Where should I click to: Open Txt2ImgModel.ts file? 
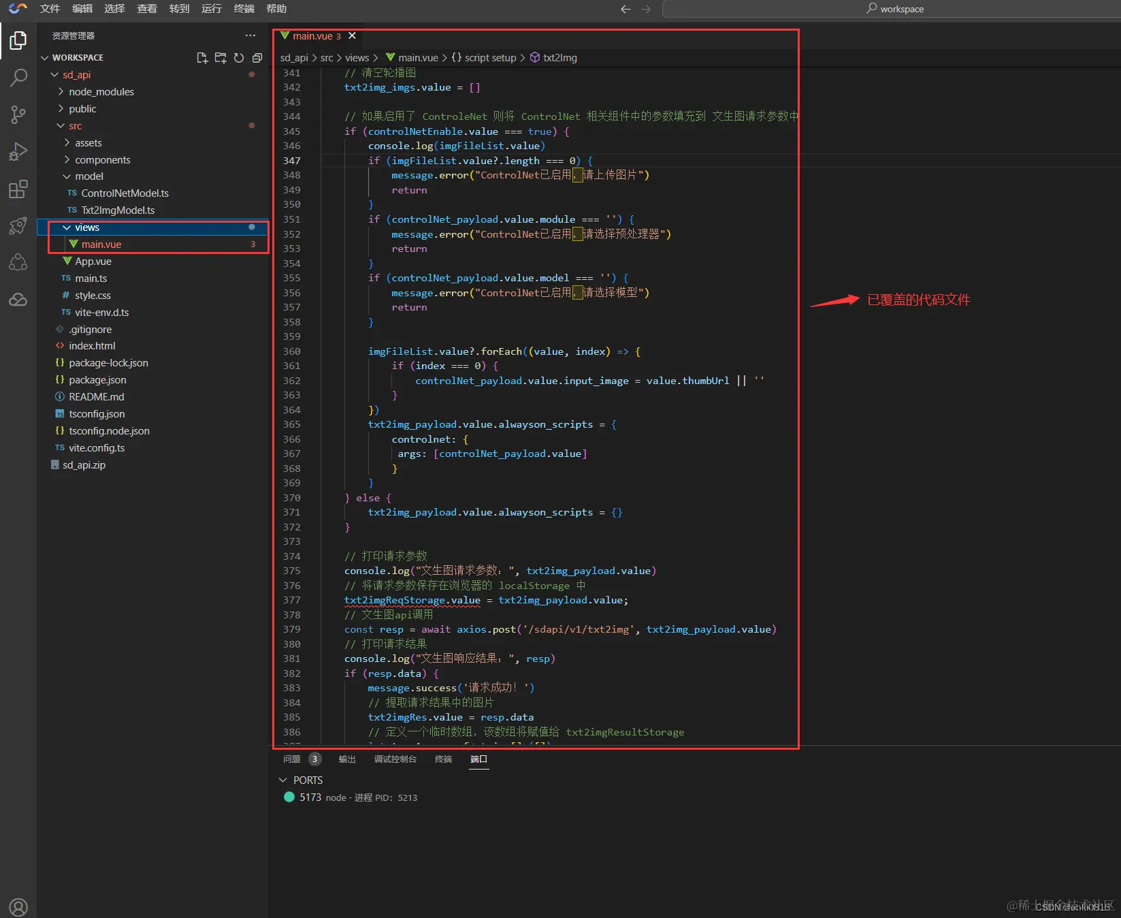tap(118, 210)
